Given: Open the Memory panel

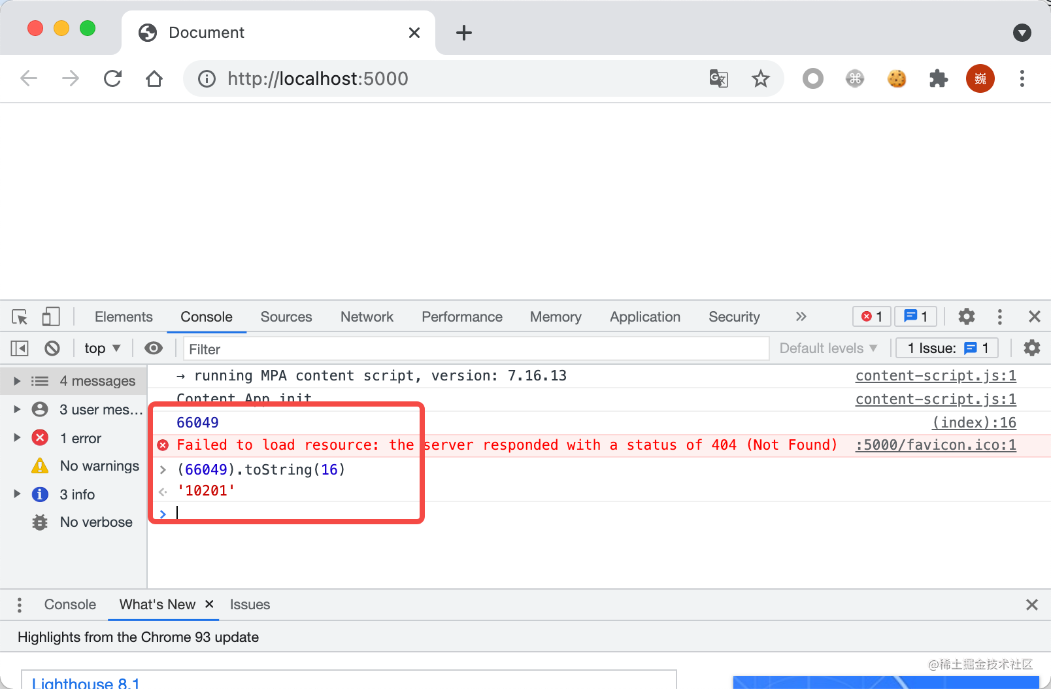Looking at the screenshot, I should click(x=556, y=317).
